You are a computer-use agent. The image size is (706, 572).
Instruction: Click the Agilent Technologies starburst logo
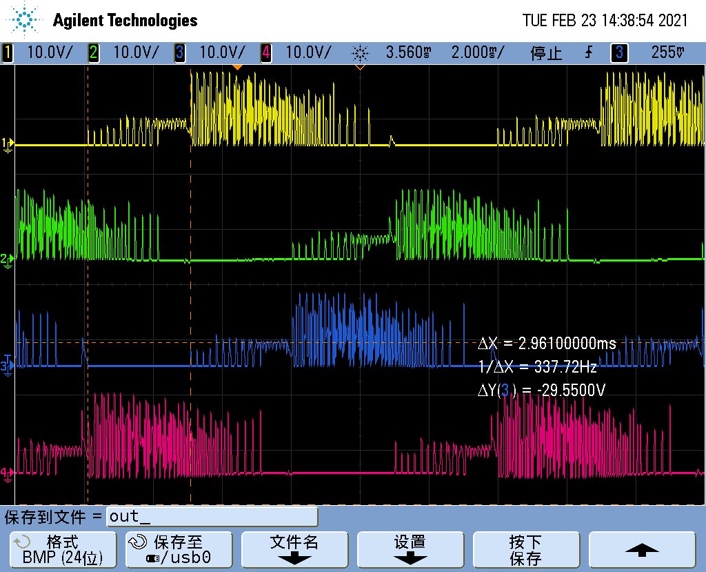(24, 20)
